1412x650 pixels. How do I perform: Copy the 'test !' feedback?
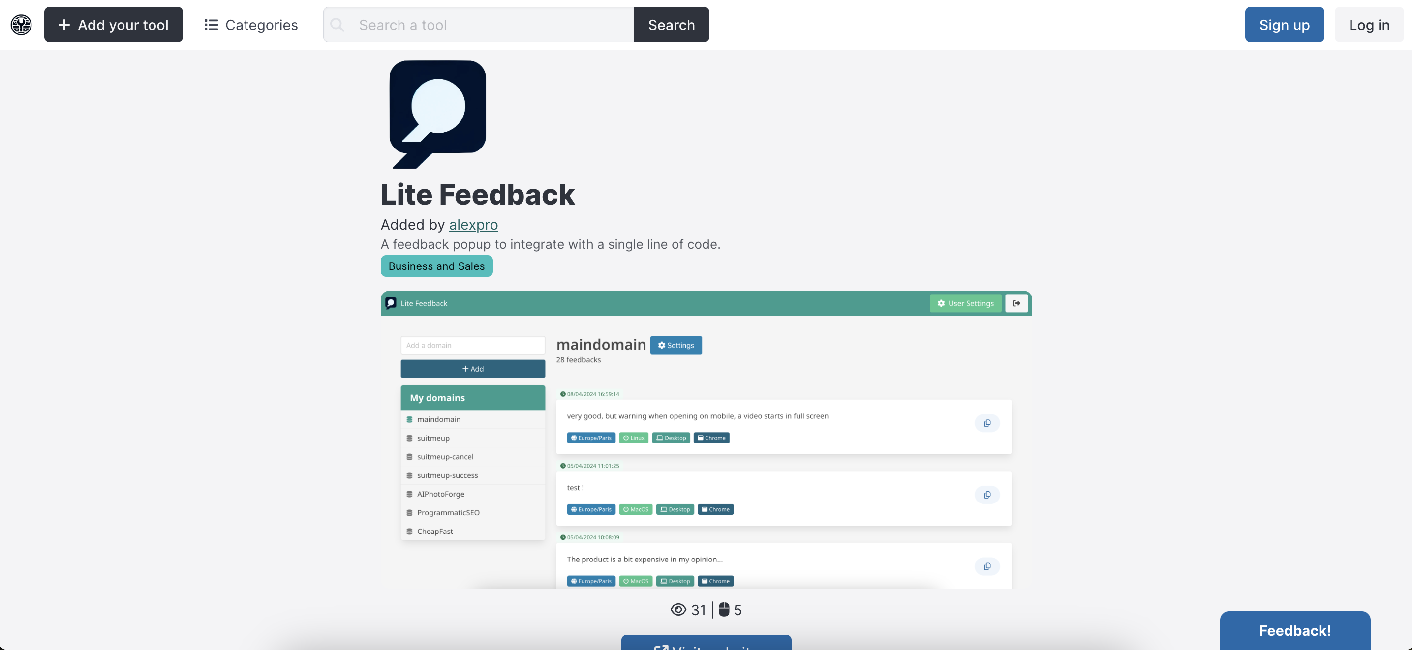pyautogui.click(x=987, y=495)
